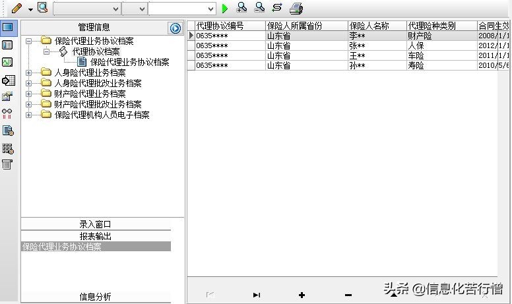The width and height of the screenshot is (512, 304).
Task: Open the 信息分析 panel tab
Action: [96, 297]
